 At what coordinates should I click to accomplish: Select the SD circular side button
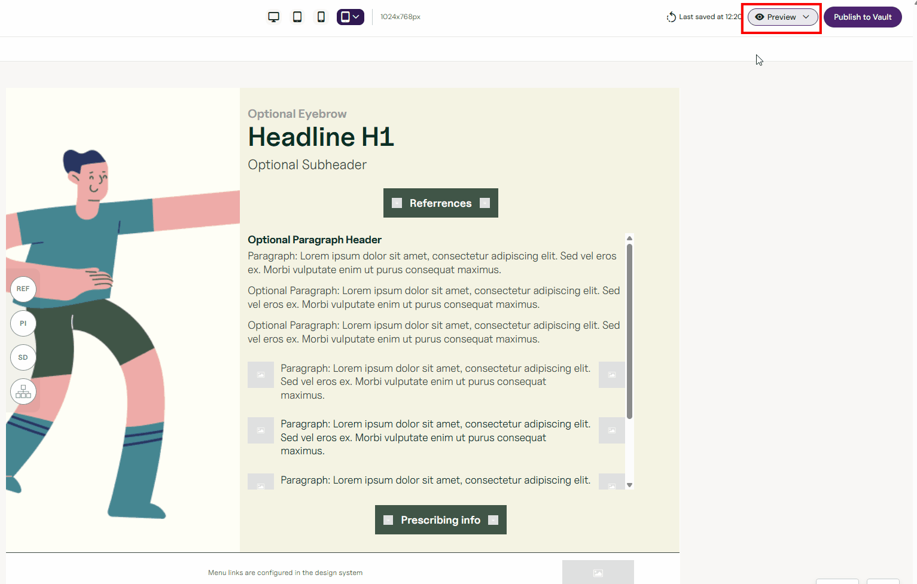[x=23, y=357]
